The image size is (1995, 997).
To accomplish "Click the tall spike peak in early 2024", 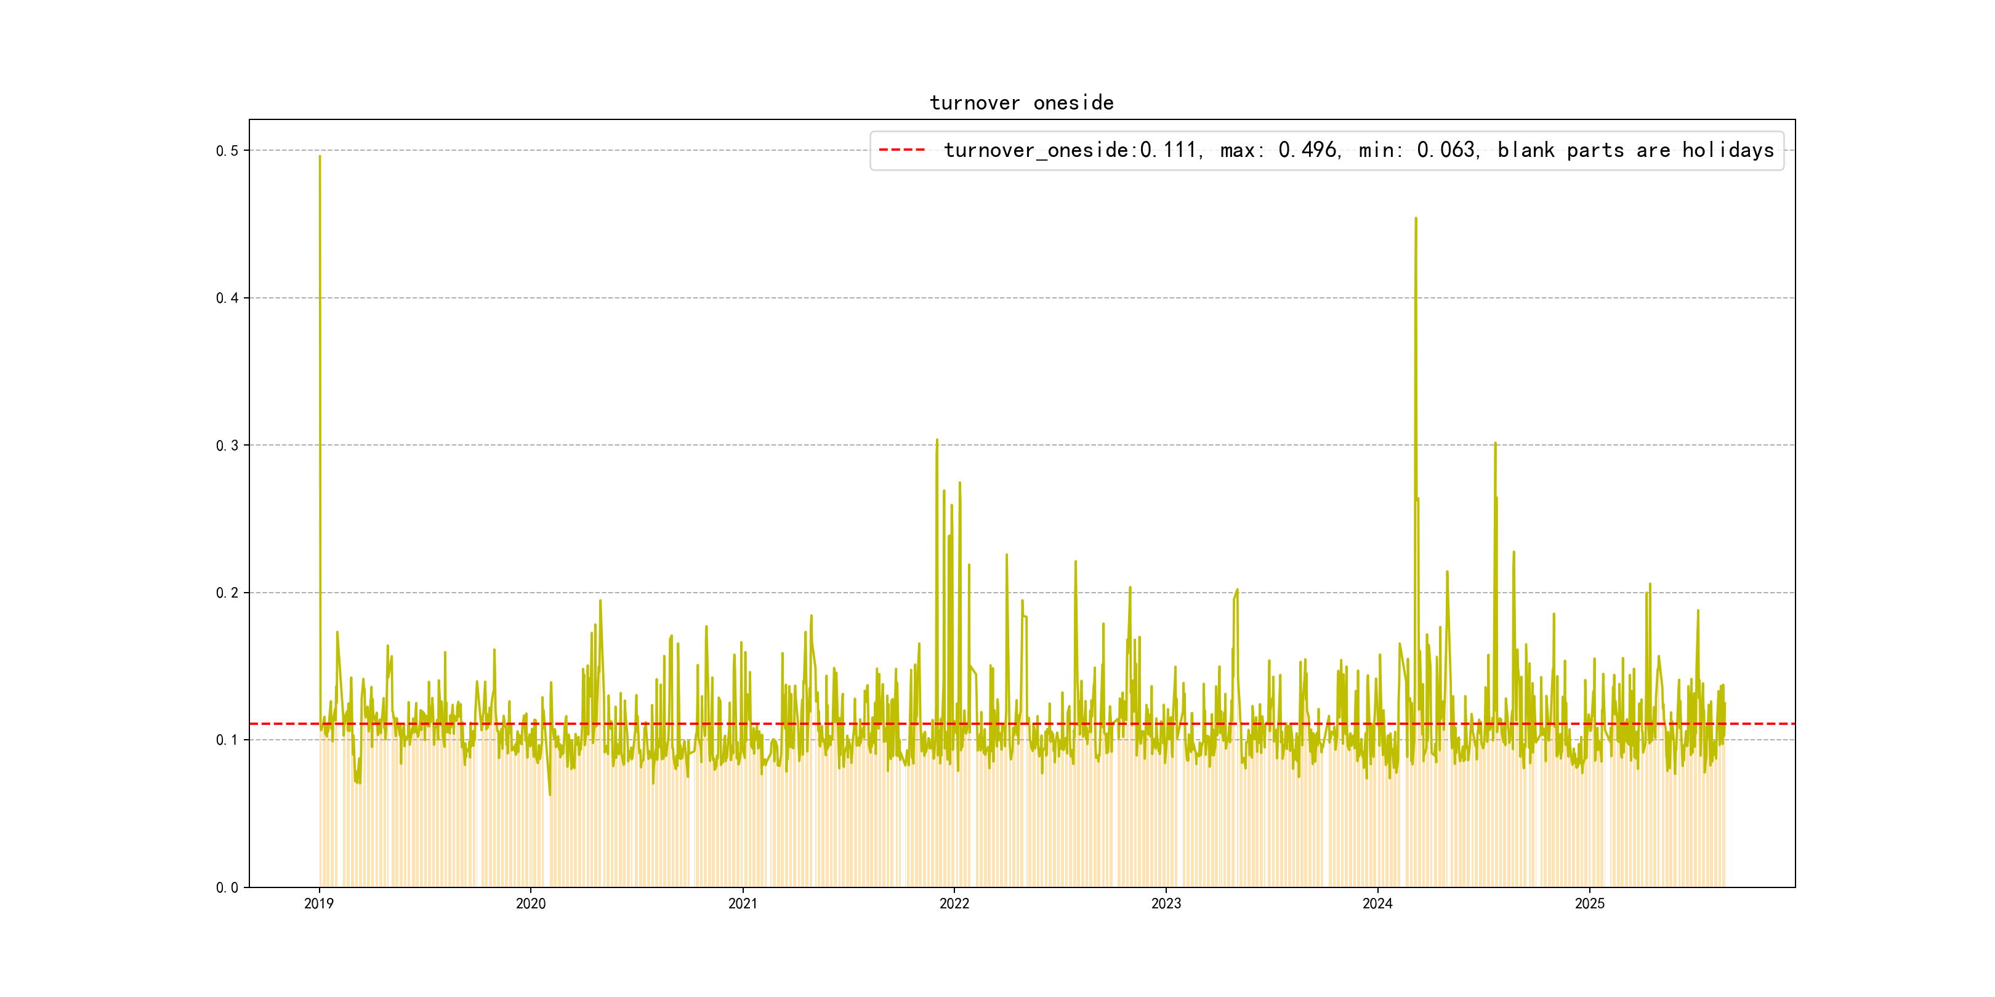I will pyautogui.click(x=1416, y=219).
